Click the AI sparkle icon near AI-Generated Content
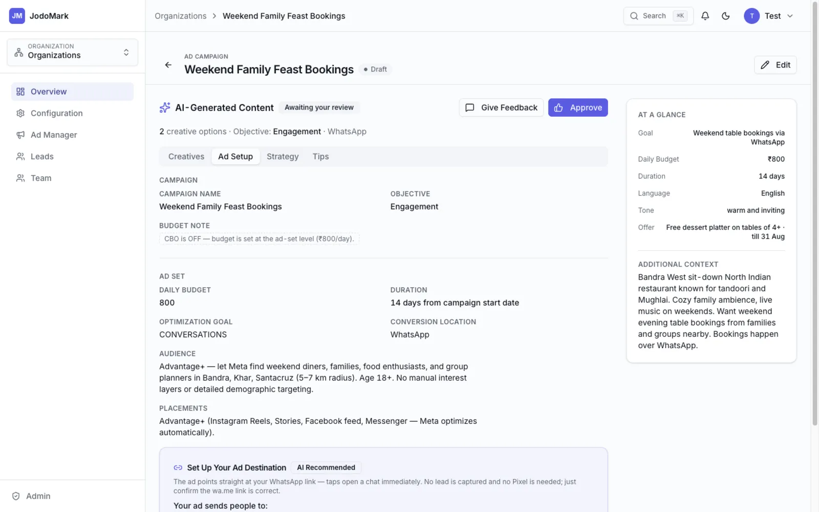Viewport: 819px width, 512px height. point(165,108)
